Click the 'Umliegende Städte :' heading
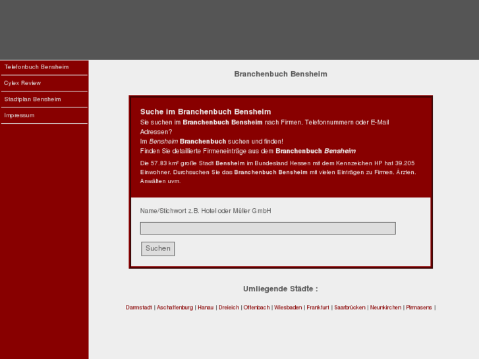Screen dimensions: 479x359 pos(281,289)
